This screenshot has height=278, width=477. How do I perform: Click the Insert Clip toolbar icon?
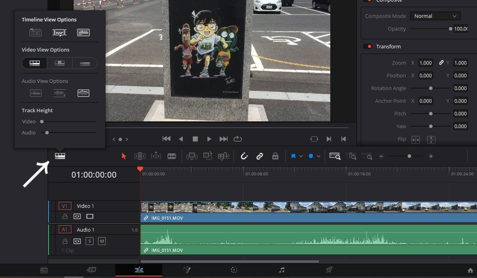pos(192,156)
